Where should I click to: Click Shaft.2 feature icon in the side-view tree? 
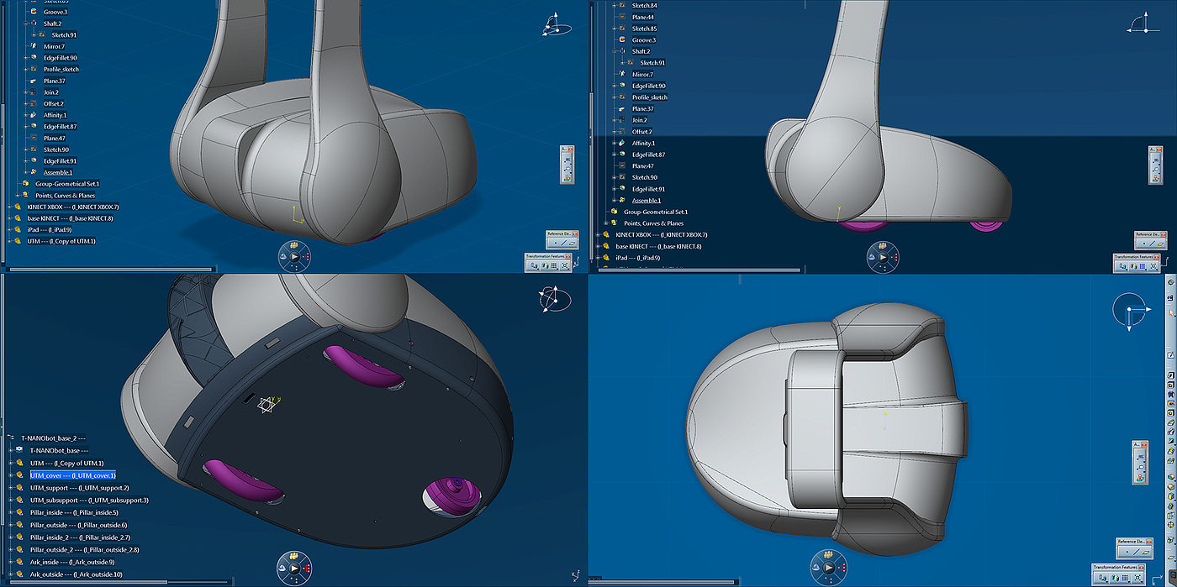623,51
